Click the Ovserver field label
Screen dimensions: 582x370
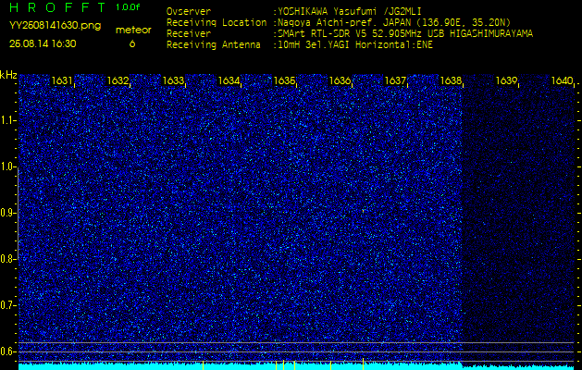pos(189,11)
